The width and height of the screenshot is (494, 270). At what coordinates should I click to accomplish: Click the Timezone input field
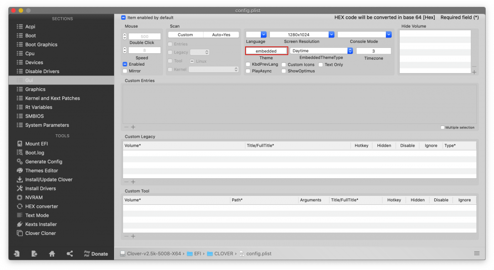click(373, 51)
